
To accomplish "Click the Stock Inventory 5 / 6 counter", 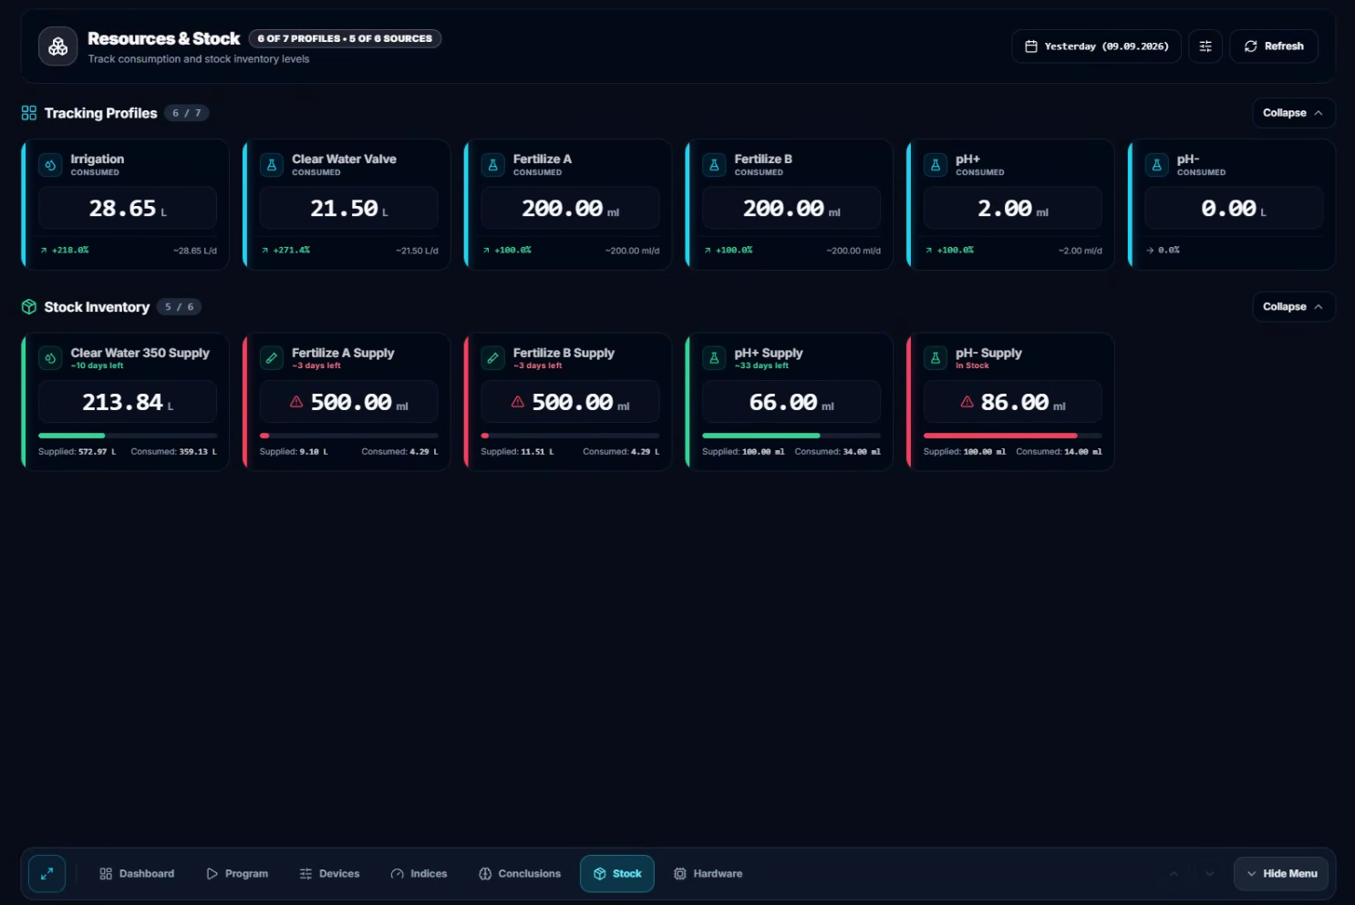I will point(179,307).
